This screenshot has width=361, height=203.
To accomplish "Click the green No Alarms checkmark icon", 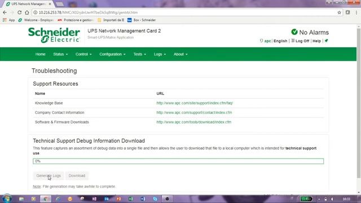I will tap(294, 32).
